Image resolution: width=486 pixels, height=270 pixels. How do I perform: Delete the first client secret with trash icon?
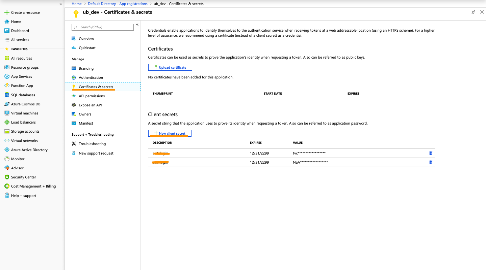(431, 153)
